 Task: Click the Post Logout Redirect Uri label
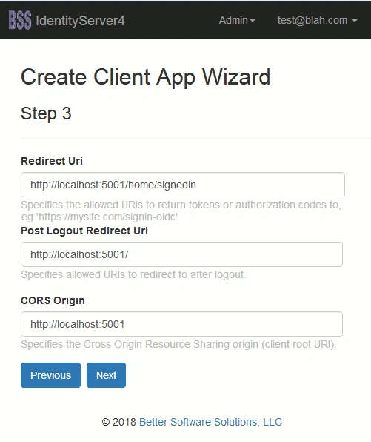[x=84, y=231]
